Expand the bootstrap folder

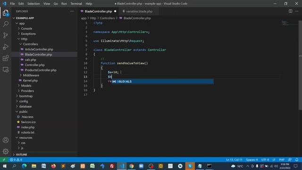tap(26, 96)
